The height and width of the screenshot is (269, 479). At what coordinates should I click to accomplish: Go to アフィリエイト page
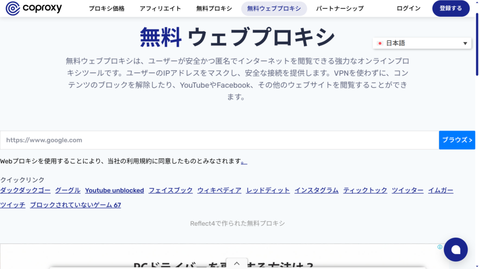[160, 8]
